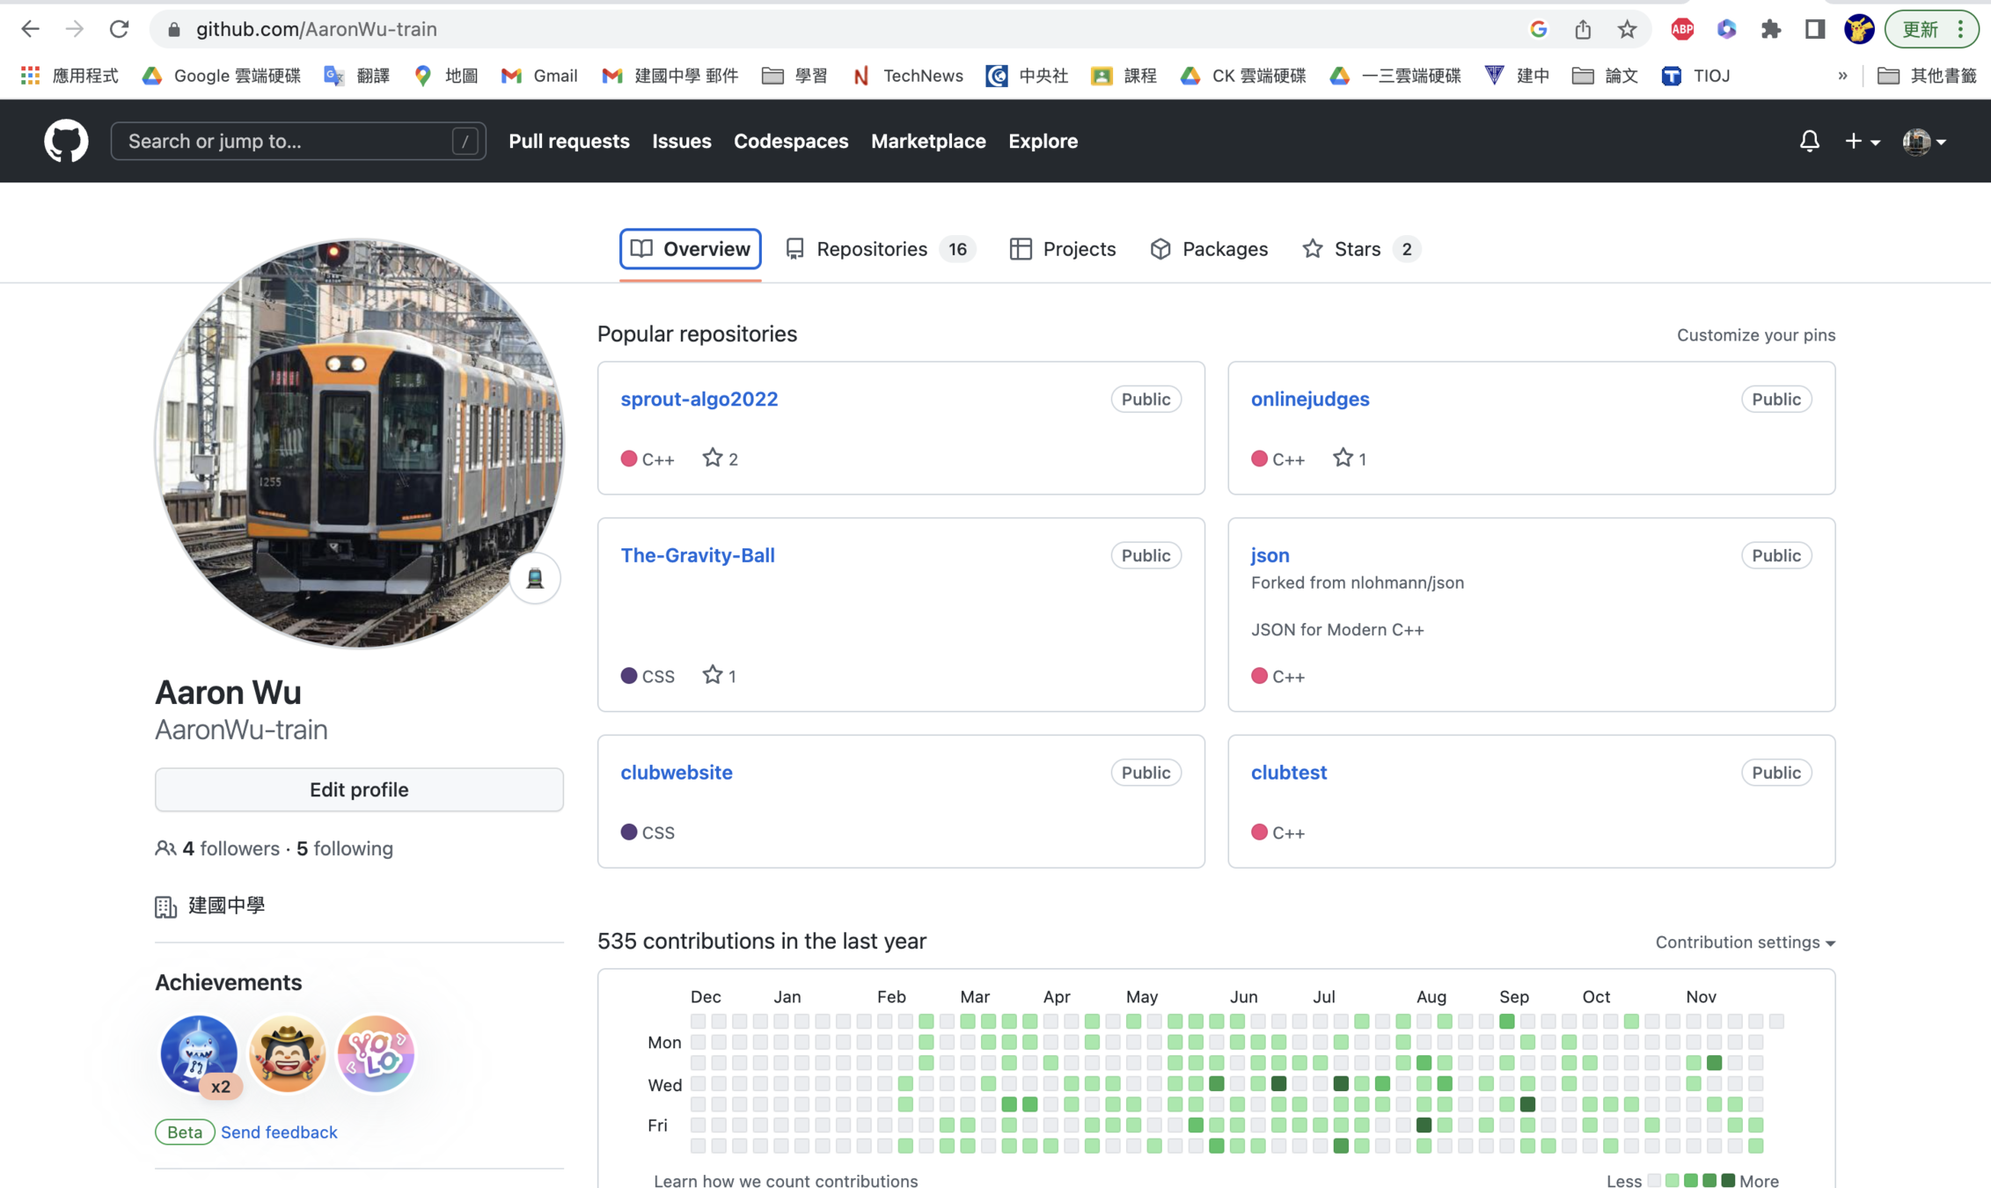Open the TechNews bookmark
1991x1188 pixels.
tap(907, 76)
